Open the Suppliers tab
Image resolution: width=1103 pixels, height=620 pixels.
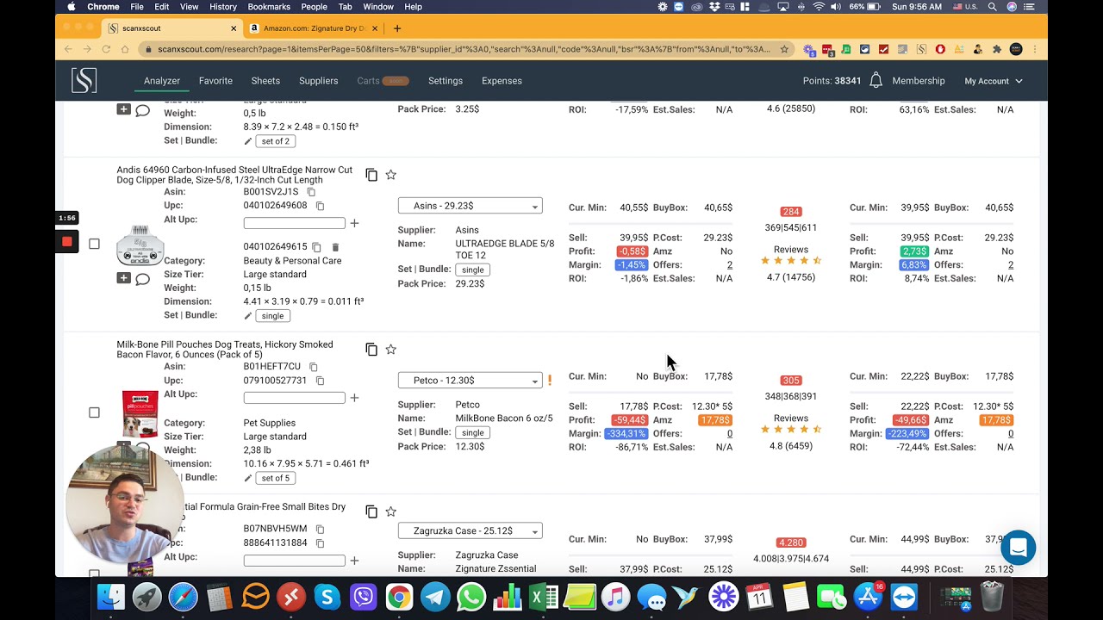pyautogui.click(x=318, y=81)
